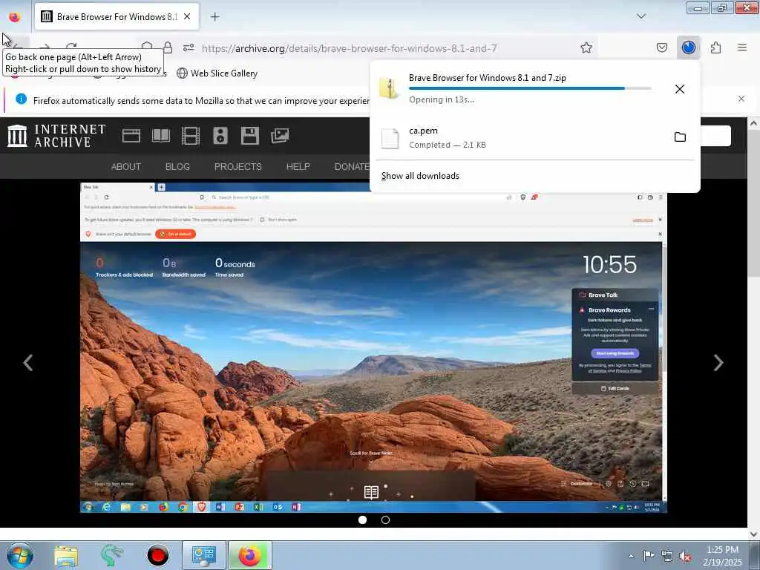760x570 pixels.
Task: Select the first carousel dot
Action: (362, 520)
